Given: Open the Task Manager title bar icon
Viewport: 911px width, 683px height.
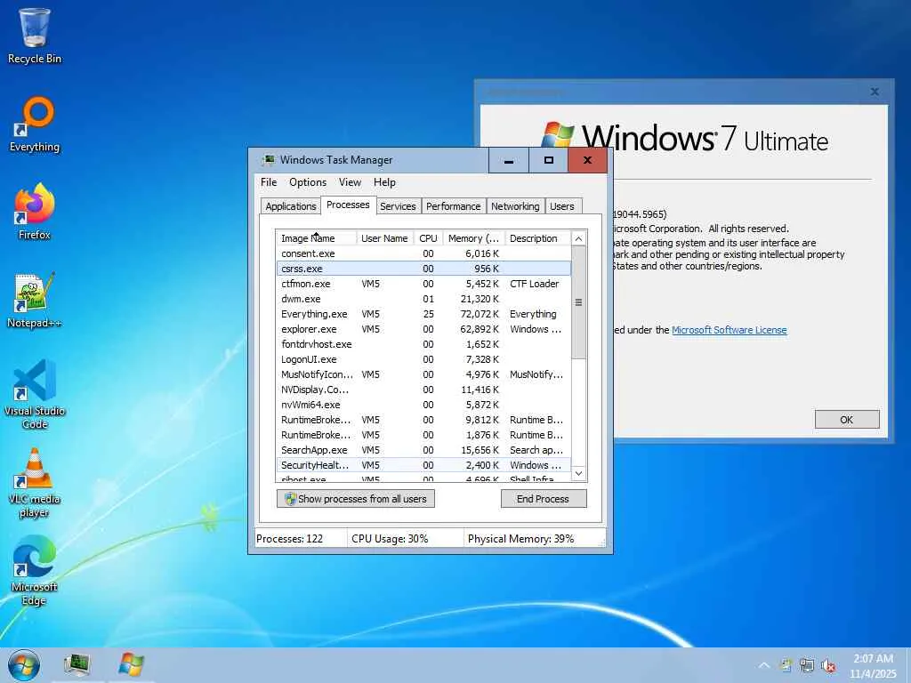Looking at the screenshot, I should pos(269,160).
